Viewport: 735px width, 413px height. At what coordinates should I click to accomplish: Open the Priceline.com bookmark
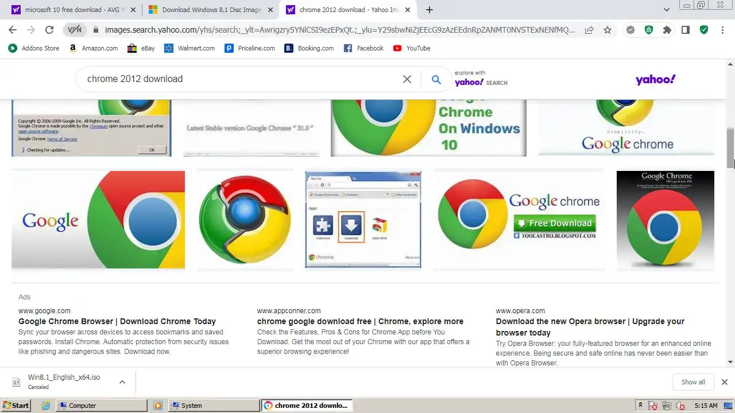[250, 48]
